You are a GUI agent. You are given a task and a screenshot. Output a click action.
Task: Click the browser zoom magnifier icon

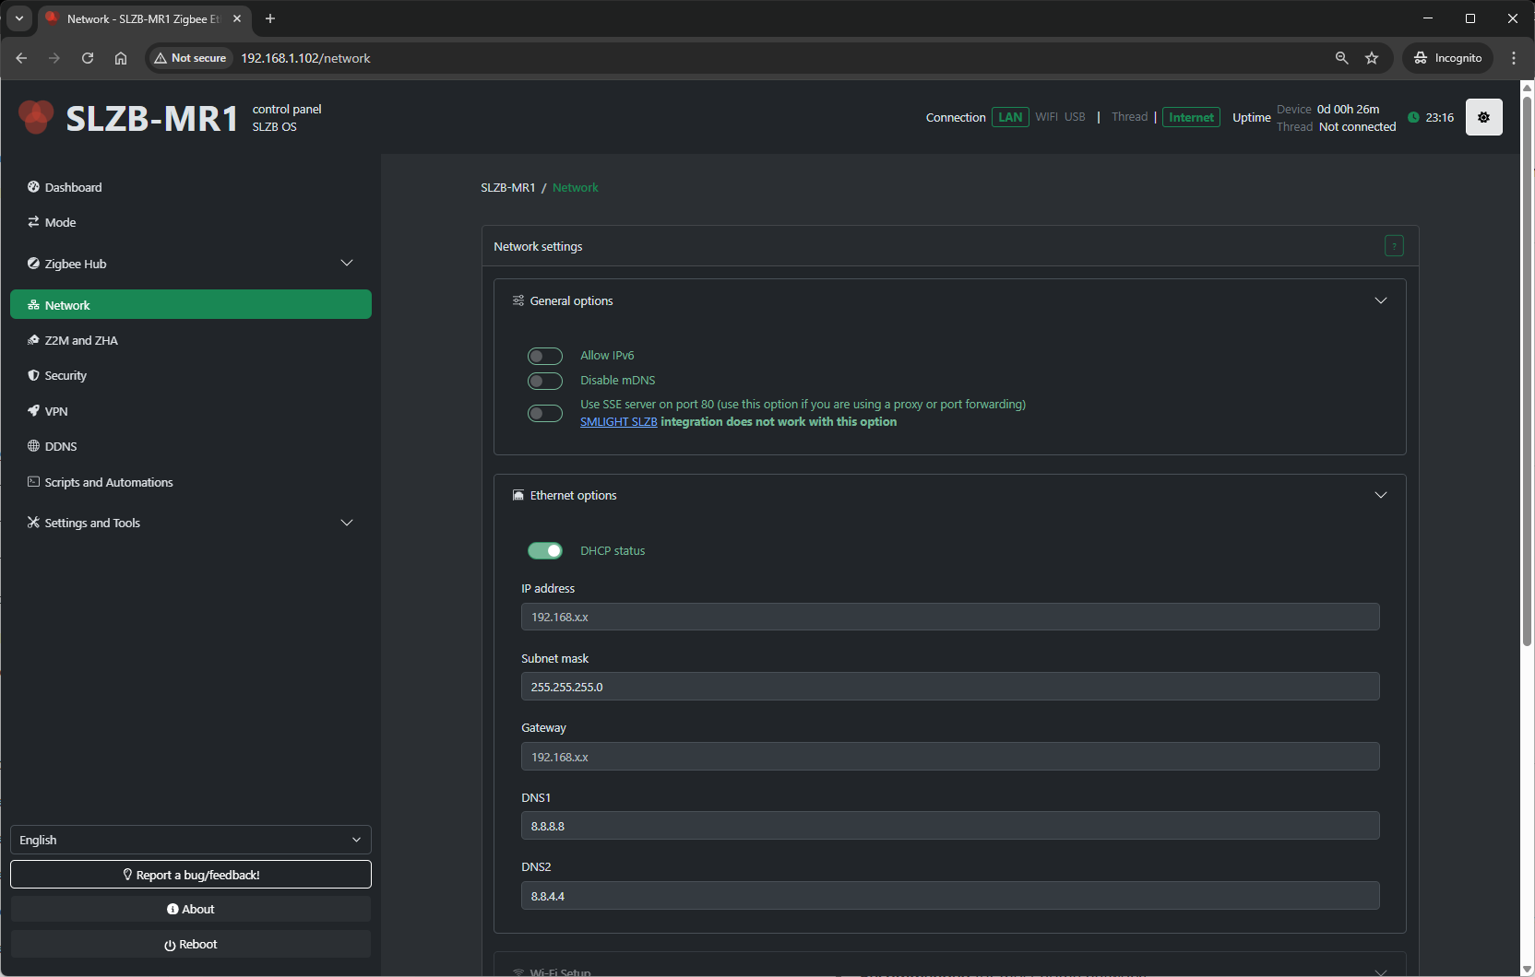click(x=1341, y=58)
